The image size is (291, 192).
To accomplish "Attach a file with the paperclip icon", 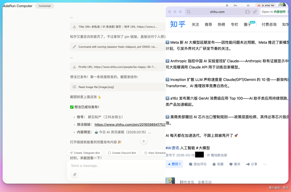I will (x=75, y=174).
